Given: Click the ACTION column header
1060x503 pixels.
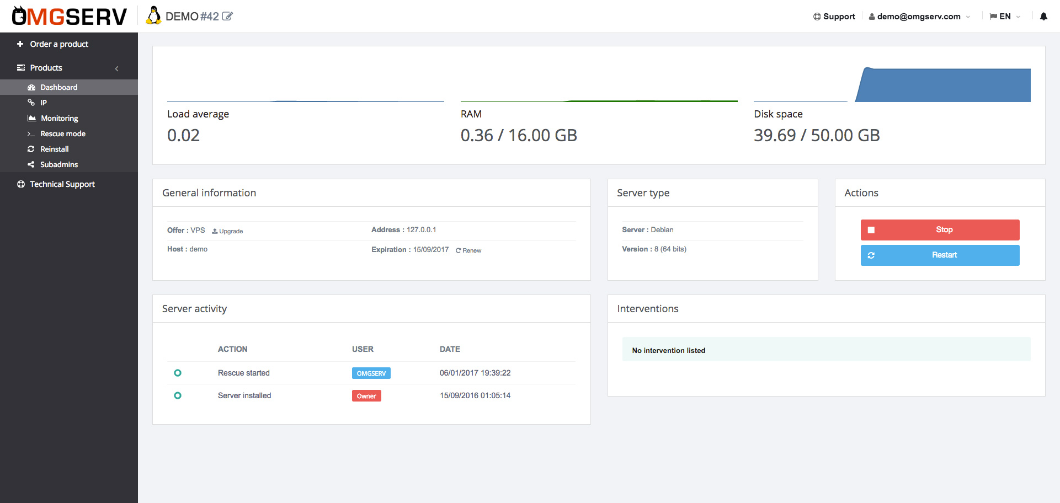Looking at the screenshot, I should click(x=232, y=349).
